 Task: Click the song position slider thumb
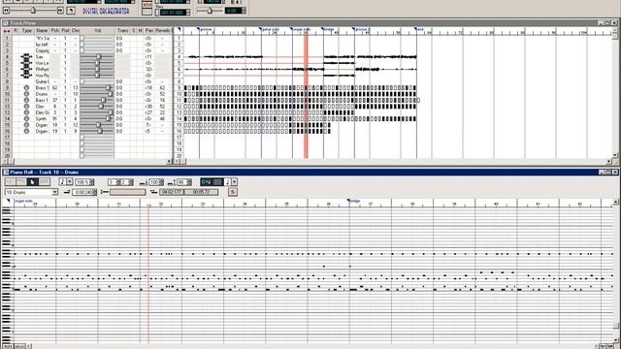click(33, 11)
